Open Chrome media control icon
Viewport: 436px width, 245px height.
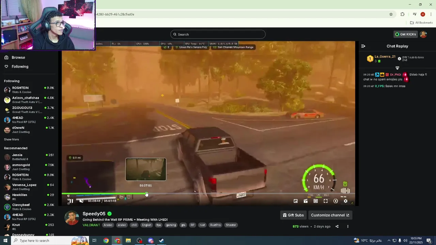pyautogui.click(x=415, y=14)
